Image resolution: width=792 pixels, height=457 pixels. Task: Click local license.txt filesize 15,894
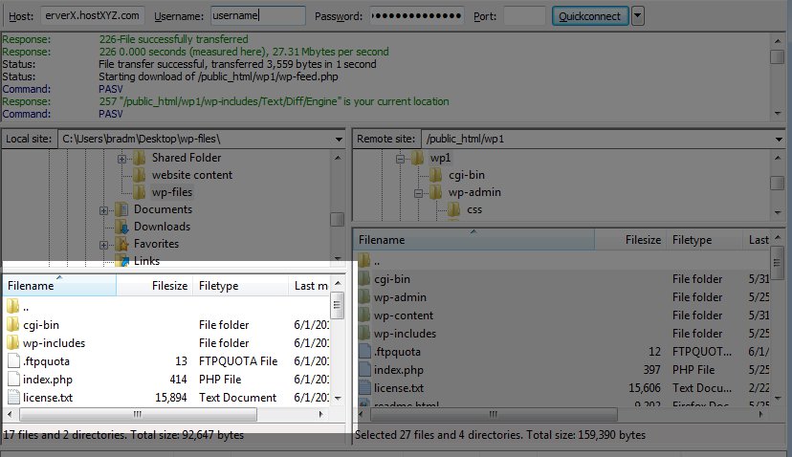(x=171, y=398)
